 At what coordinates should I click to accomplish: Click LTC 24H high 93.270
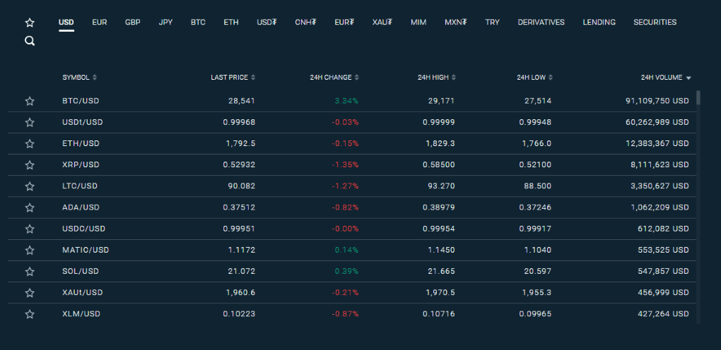tap(441, 186)
